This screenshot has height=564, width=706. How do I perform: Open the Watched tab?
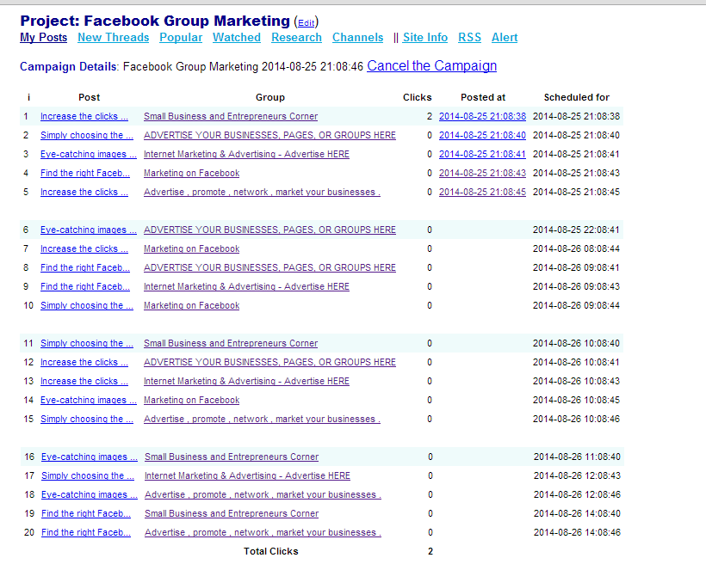pyautogui.click(x=237, y=37)
